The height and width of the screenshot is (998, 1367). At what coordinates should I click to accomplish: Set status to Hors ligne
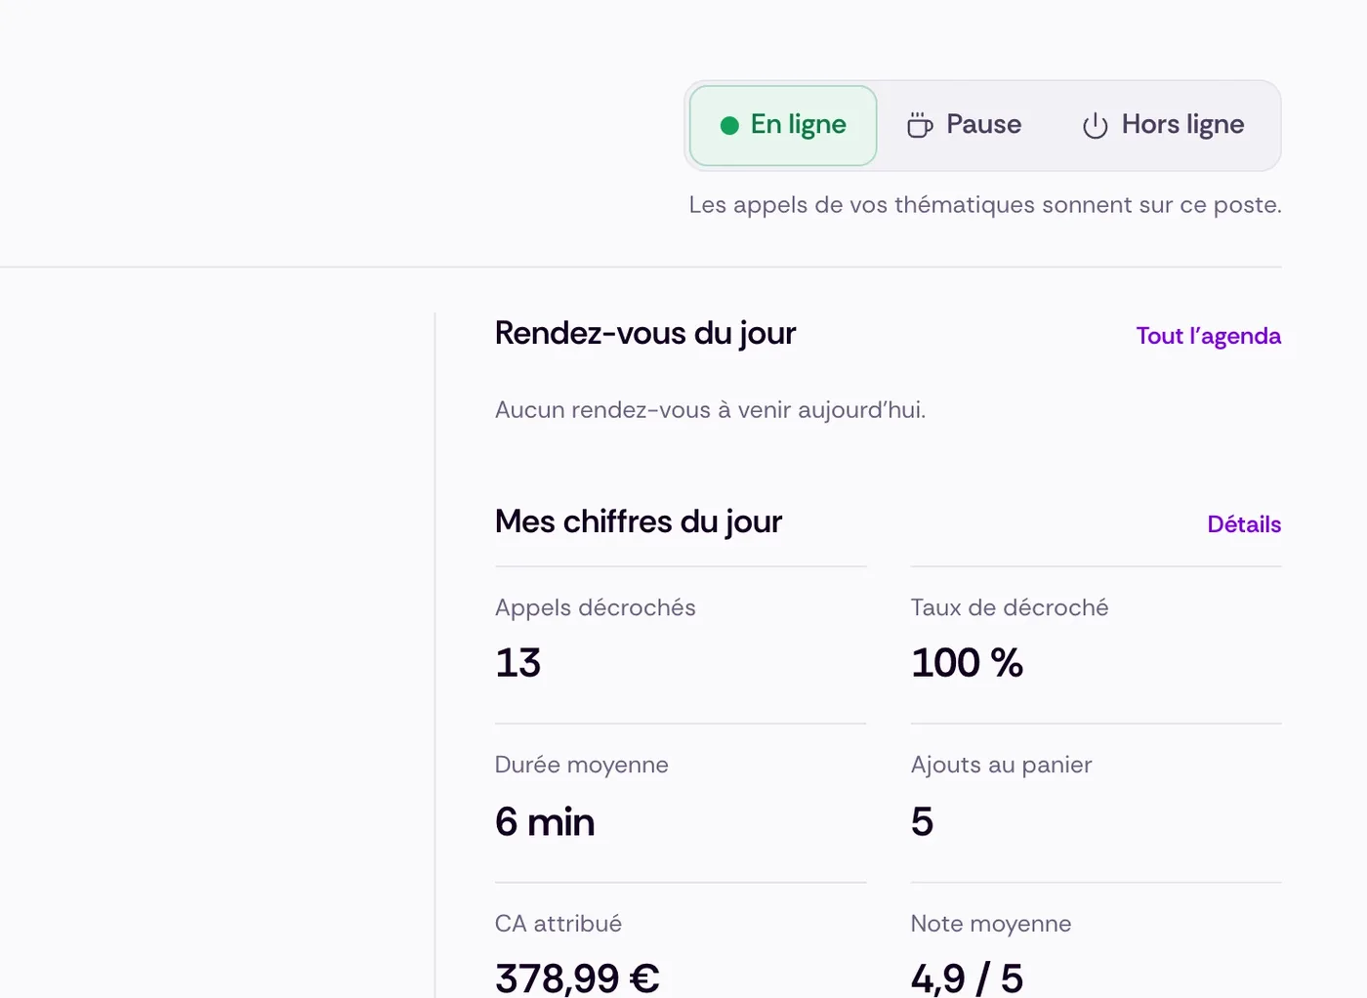point(1163,125)
